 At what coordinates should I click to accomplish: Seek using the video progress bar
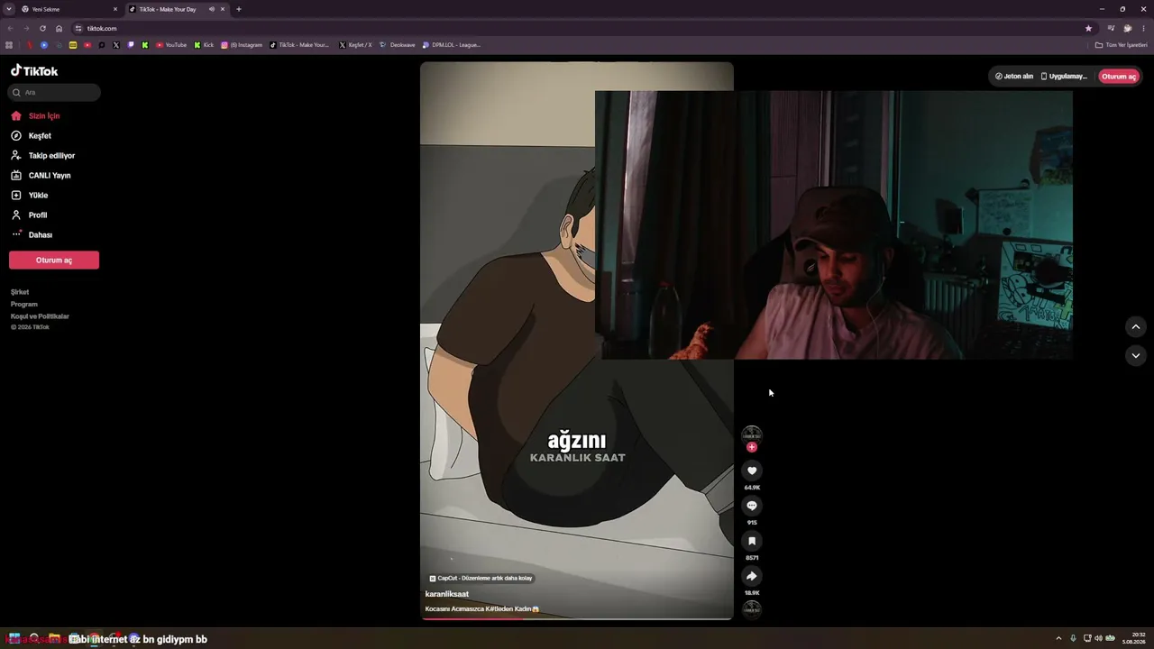coord(577,618)
